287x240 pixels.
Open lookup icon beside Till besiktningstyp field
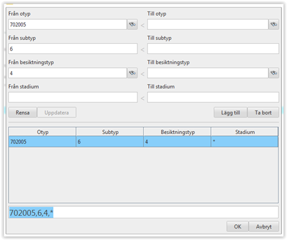pos(274,73)
